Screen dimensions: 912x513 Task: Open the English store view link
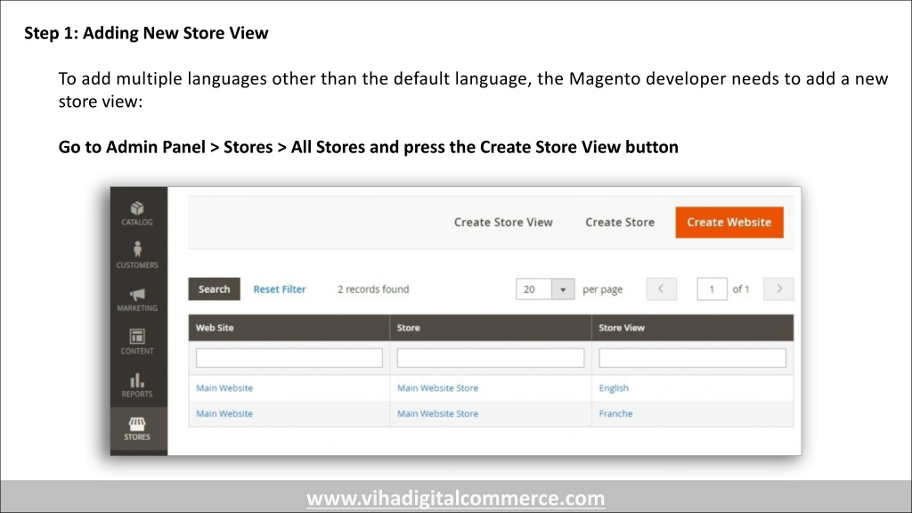[x=614, y=388]
